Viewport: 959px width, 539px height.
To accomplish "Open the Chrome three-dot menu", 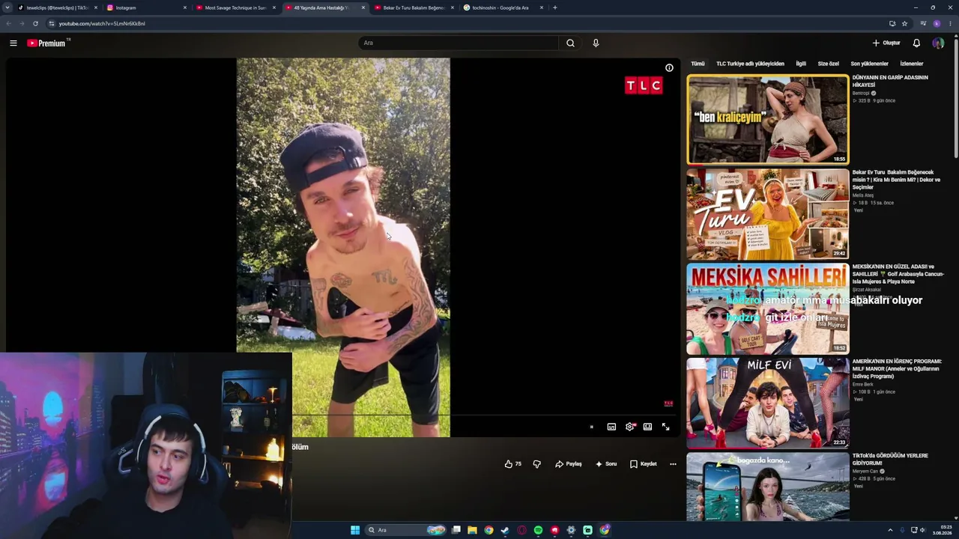I will tap(950, 23).
